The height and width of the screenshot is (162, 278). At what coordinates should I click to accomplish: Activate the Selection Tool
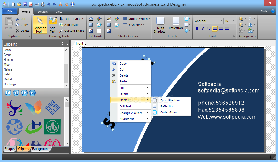pos(40,24)
